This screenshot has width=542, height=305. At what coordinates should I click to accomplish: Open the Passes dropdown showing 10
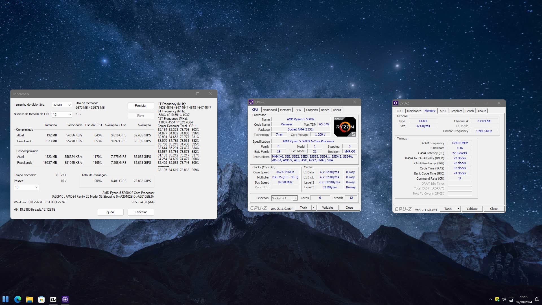pyautogui.click(x=27, y=187)
